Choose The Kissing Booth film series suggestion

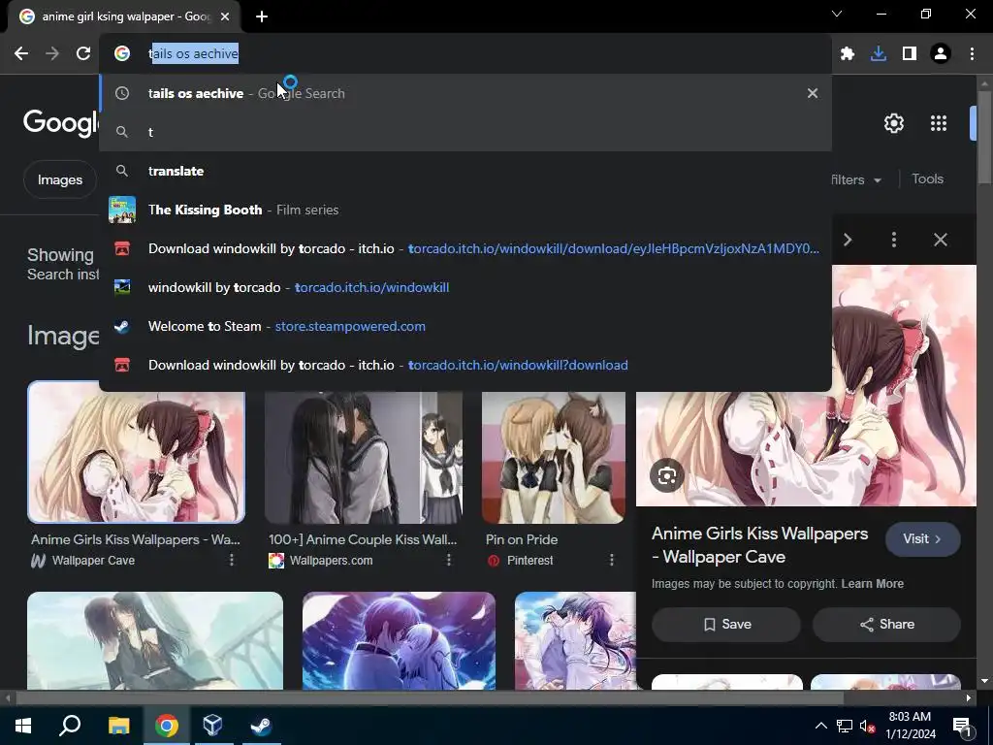465,210
